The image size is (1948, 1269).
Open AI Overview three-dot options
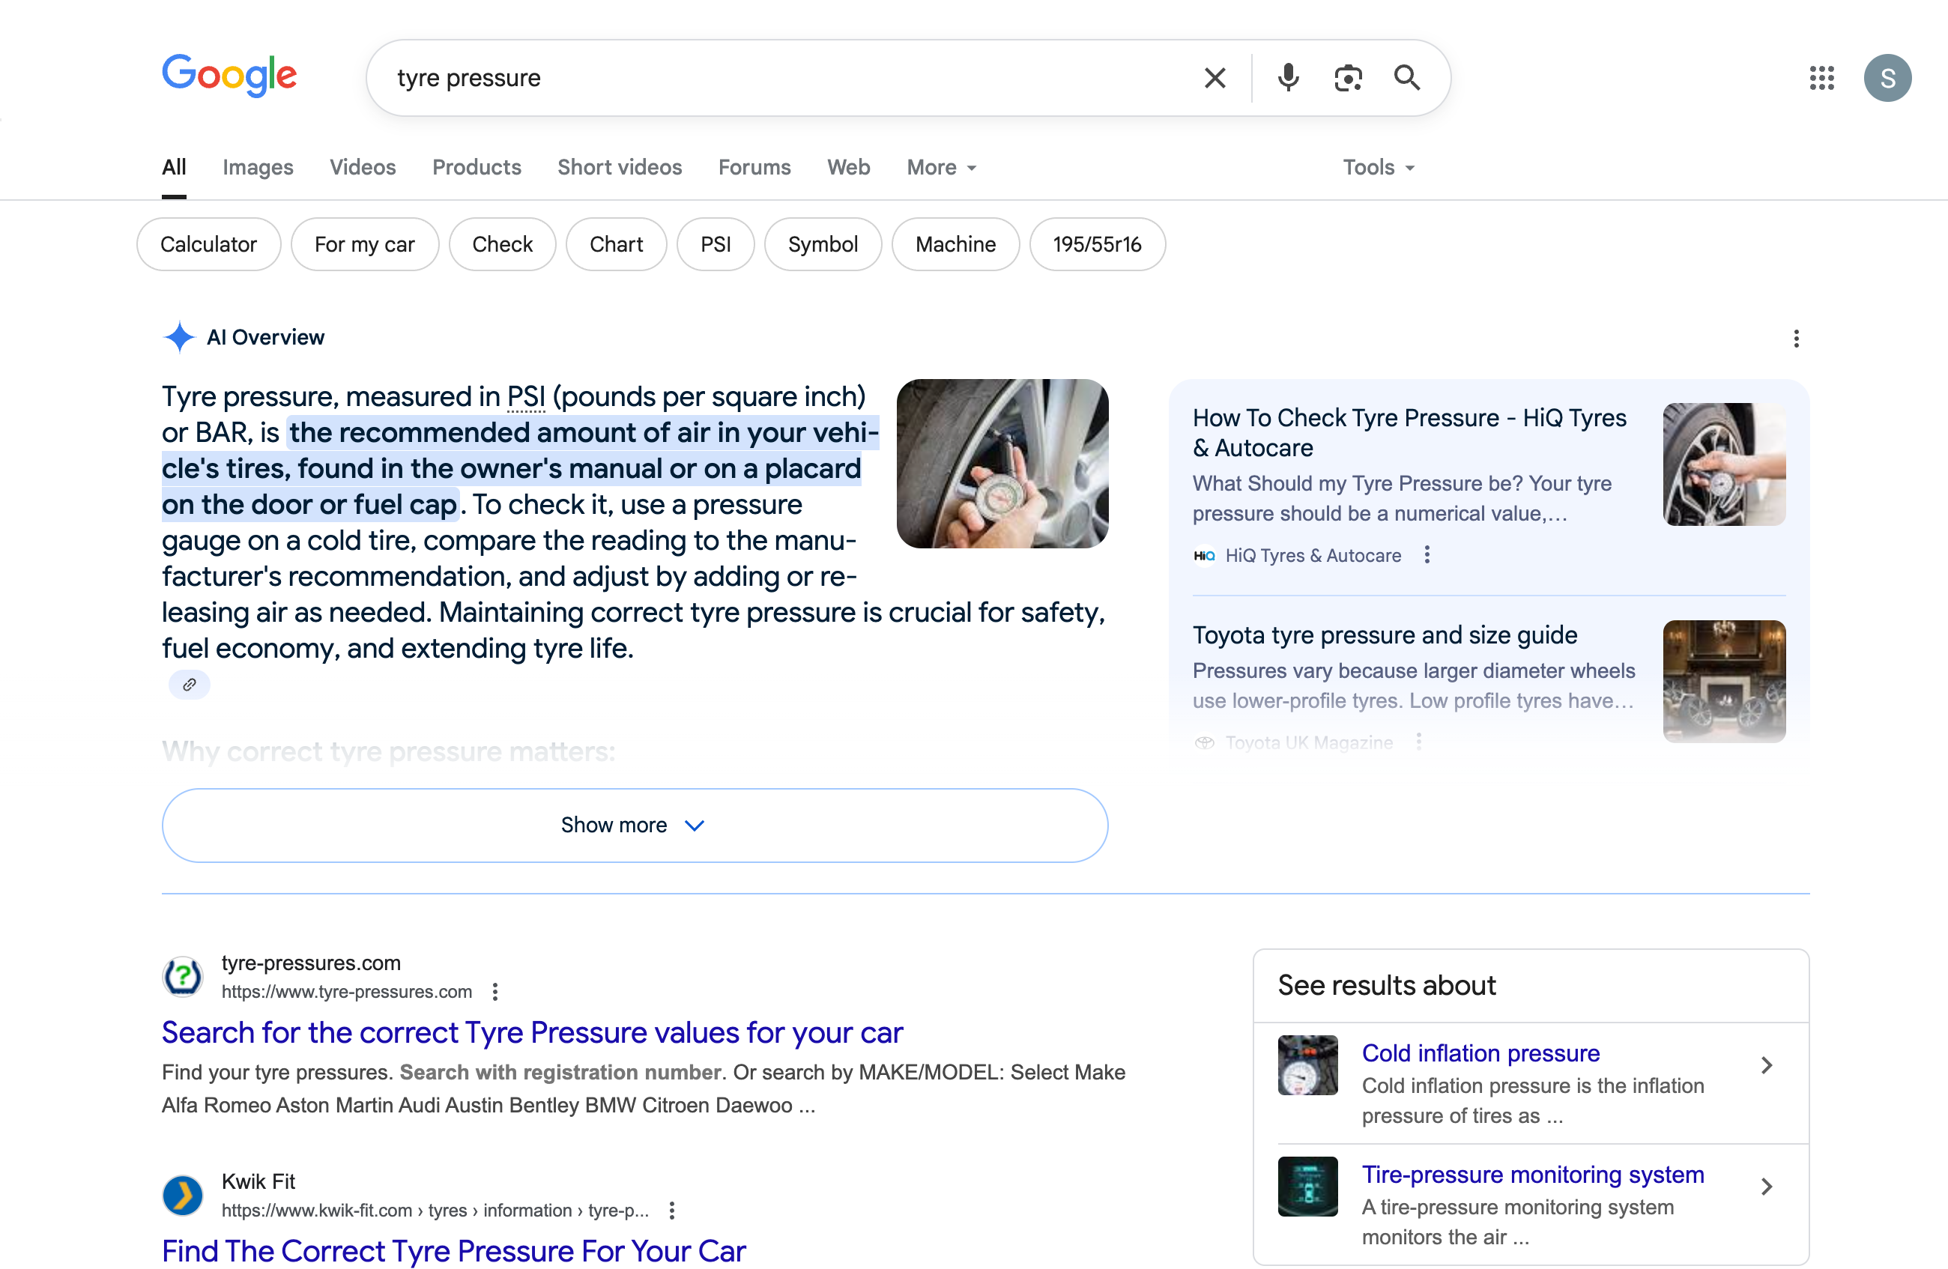point(1796,339)
